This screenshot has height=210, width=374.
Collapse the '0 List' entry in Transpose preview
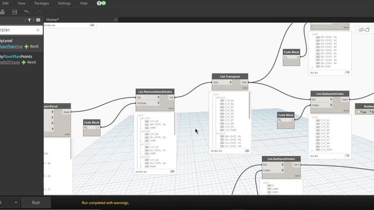point(216,97)
